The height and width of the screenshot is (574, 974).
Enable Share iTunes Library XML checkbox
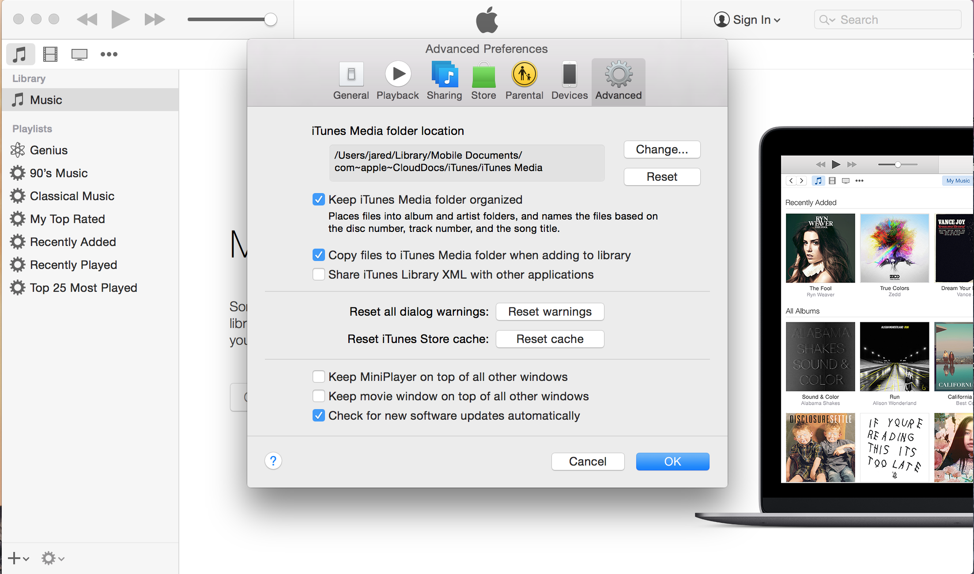[318, 274]
